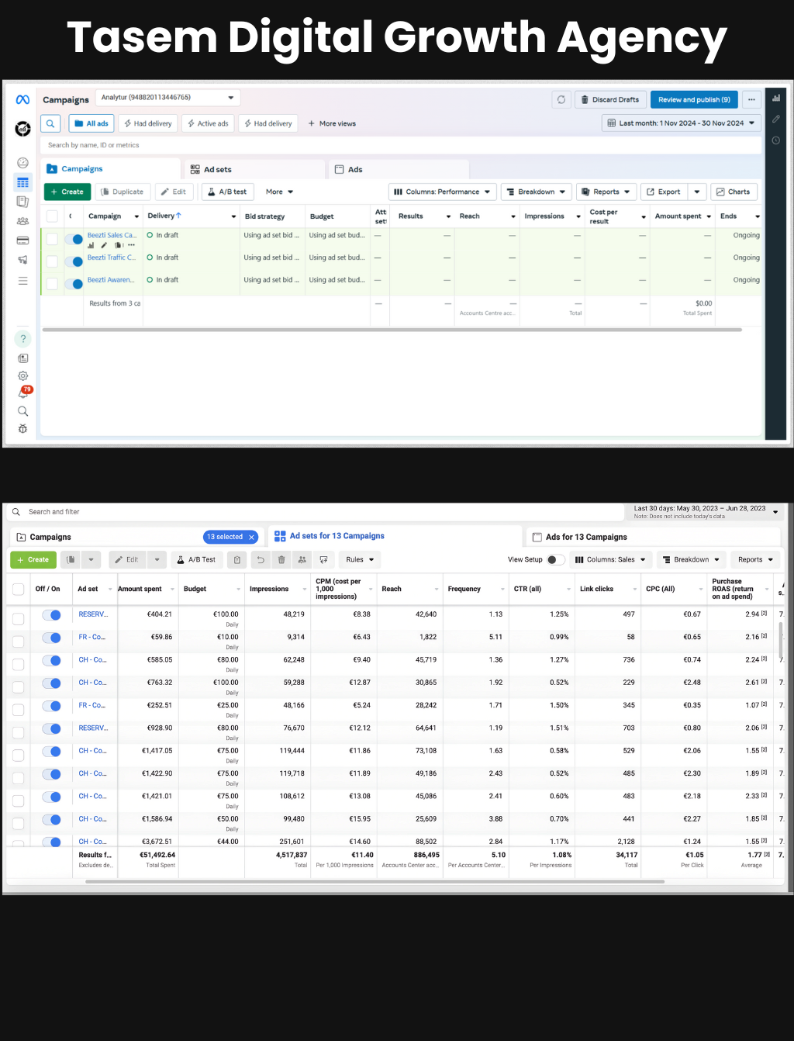
Task: Select the Campaigns table grid icon in the sidebar
Action: click(x=22, y=183)
